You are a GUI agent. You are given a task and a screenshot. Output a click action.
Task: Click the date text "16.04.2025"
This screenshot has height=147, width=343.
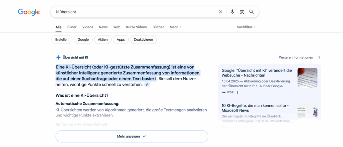point(229,81)
